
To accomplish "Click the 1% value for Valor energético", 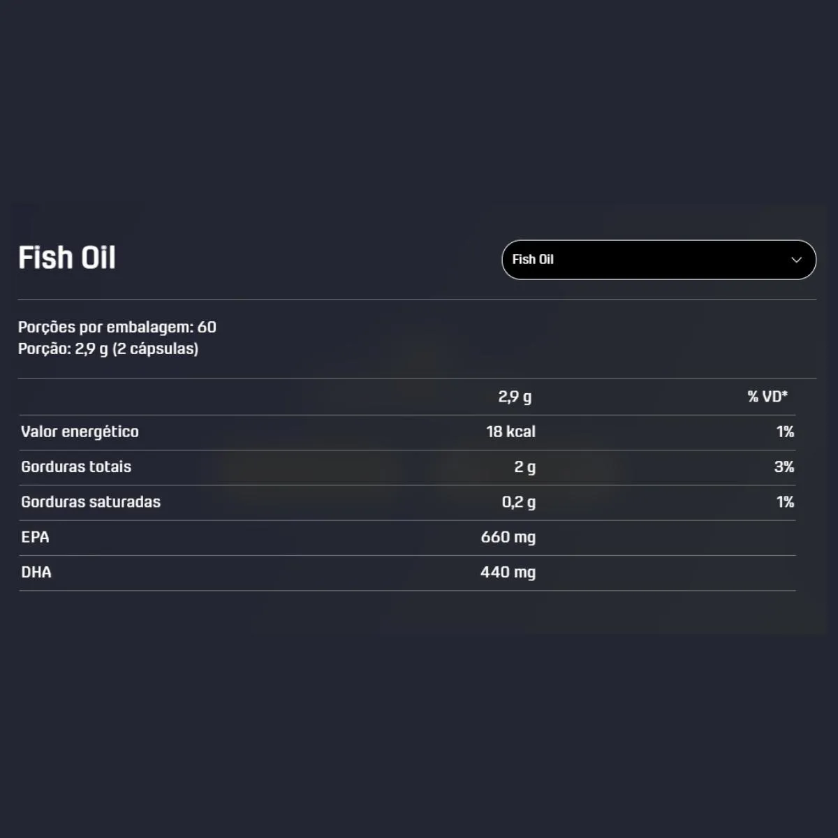I will (x=786, y=432).
